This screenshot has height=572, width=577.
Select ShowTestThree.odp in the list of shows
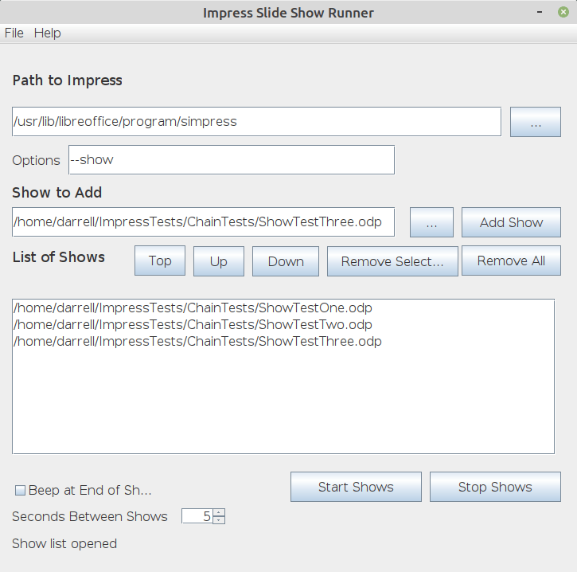pyautogui.click(x=198, y=342)
